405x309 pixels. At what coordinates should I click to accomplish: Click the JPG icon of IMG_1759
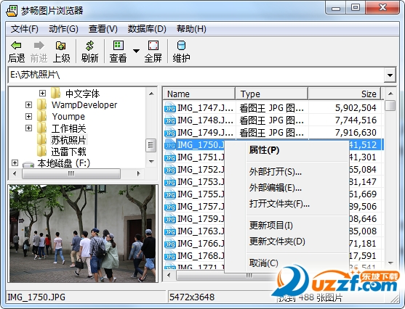coord(170,219)
